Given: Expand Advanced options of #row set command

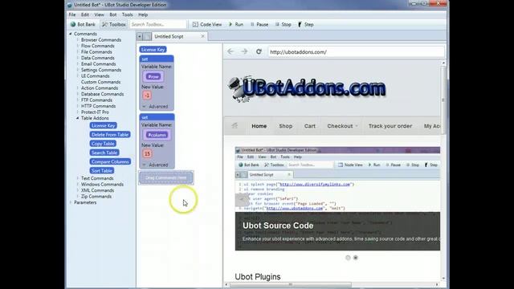Looking at the screenshot, I should 155,107.
